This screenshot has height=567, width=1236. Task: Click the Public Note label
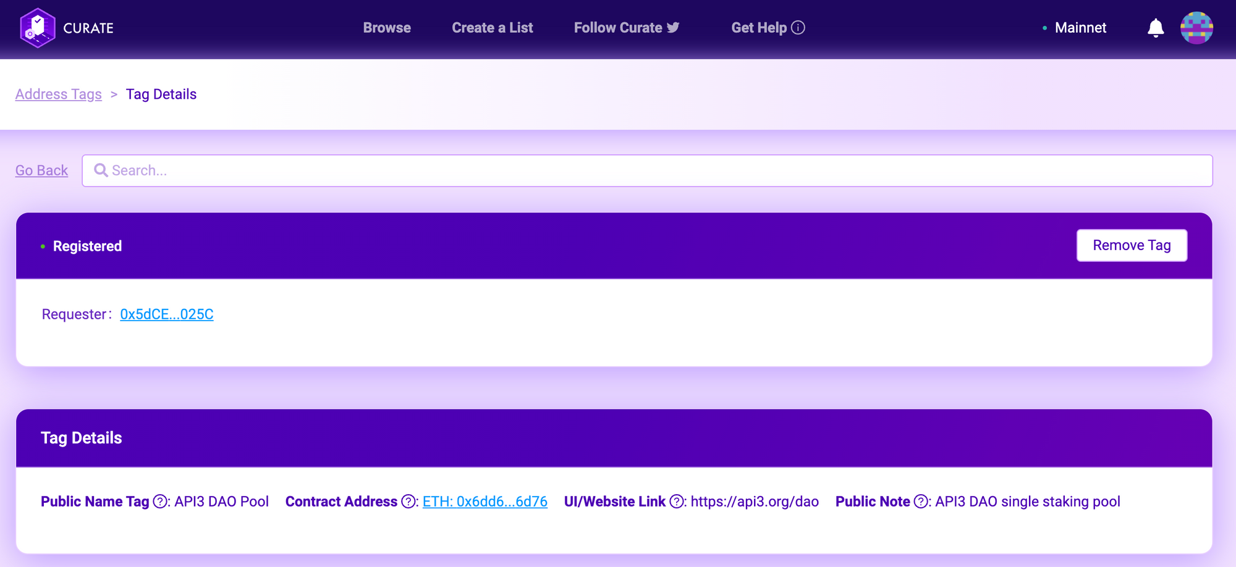(x=873, y=502)
